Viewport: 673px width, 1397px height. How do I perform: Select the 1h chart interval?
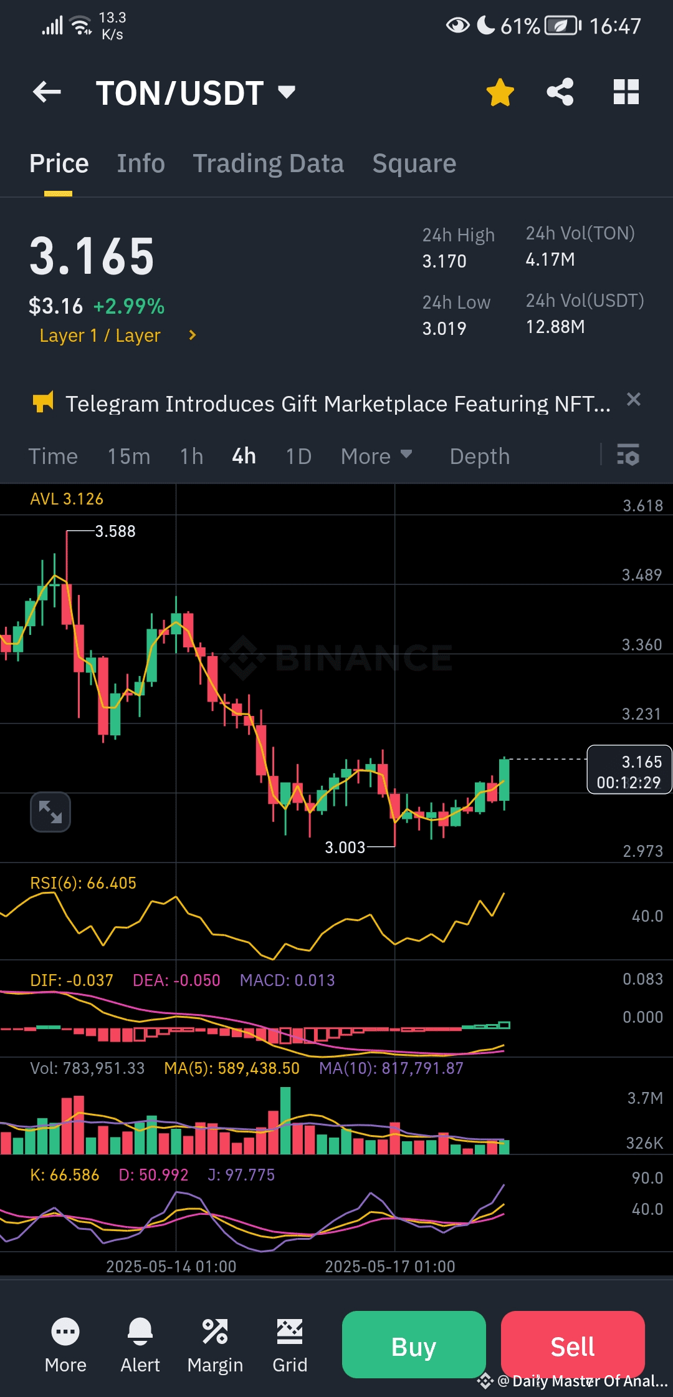tap(191, 457)
